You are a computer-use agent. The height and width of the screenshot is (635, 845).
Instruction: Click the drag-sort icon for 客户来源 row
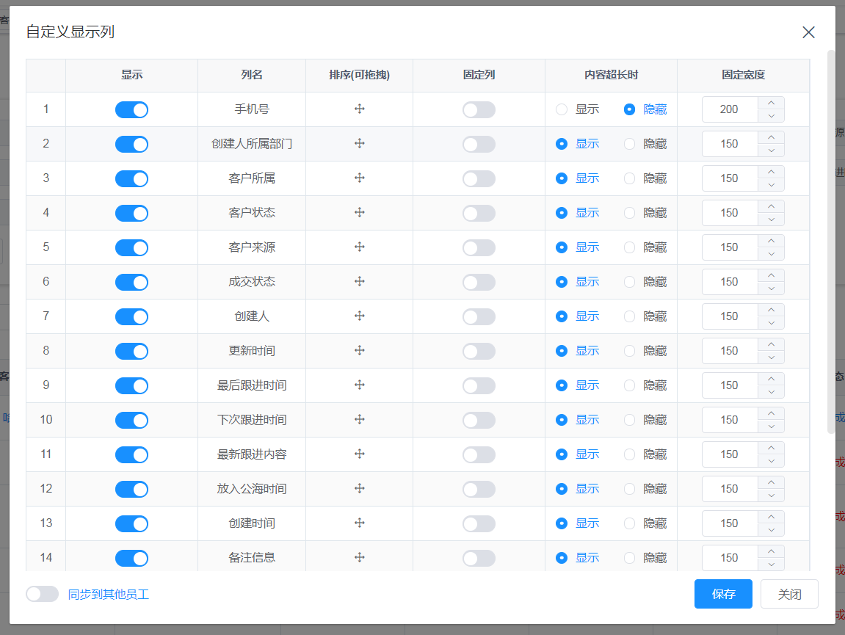pos(360,247)
